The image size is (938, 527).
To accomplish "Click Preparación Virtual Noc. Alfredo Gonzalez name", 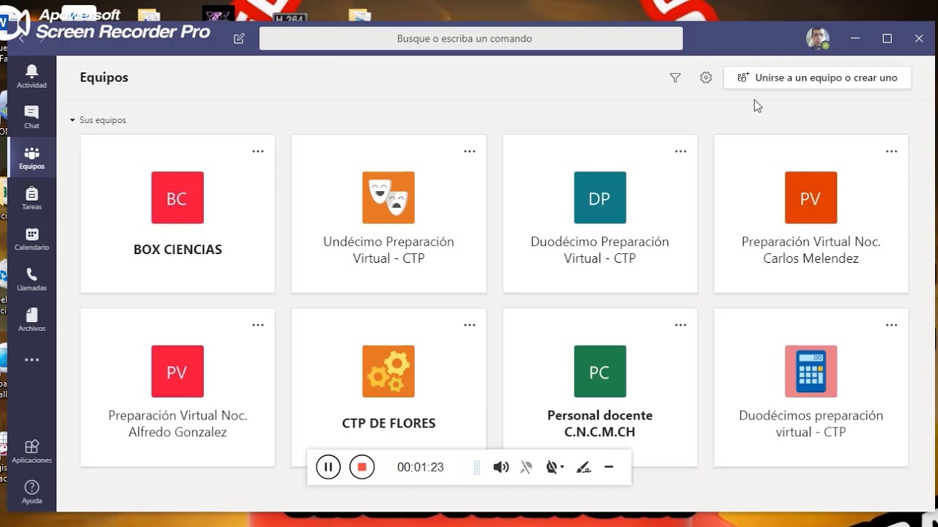I will tap(177, 424).
